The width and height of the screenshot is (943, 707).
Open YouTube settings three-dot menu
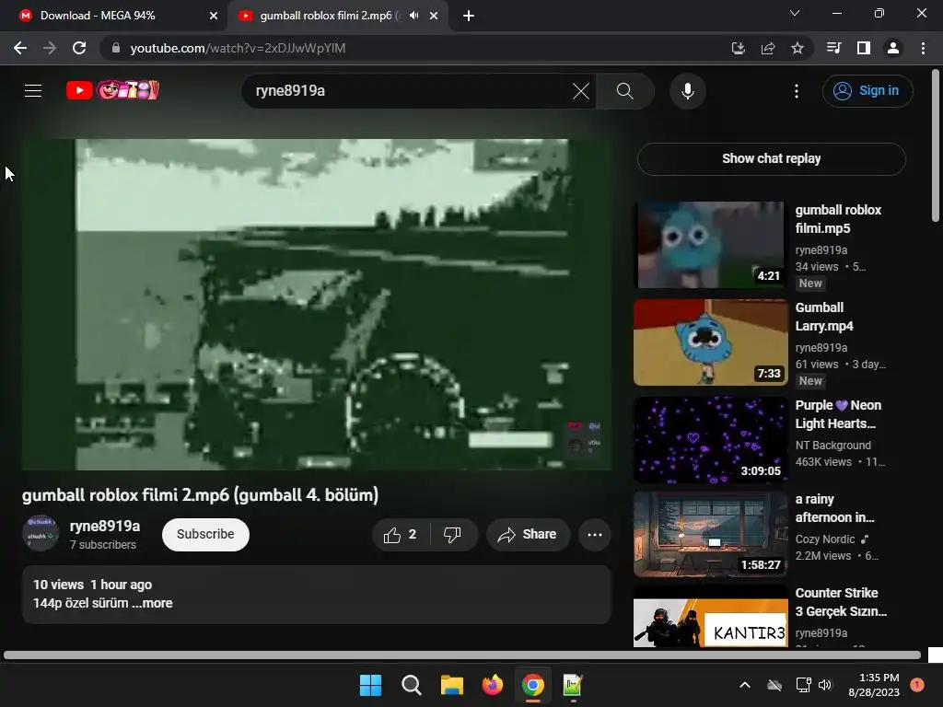[x=797, y=91]
